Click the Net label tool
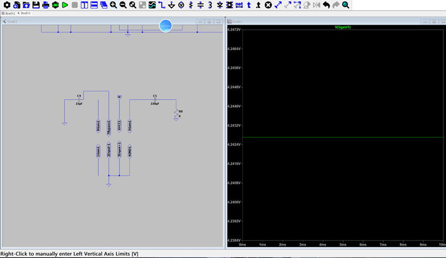 coord(239,5)
